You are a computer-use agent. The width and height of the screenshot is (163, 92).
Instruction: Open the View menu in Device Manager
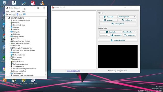coord(18,11)
